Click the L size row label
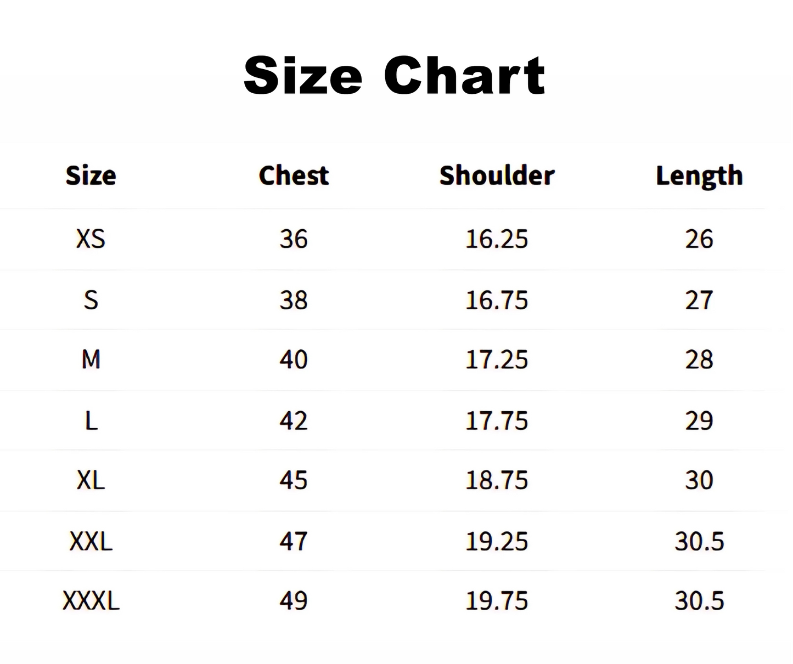This screenshot has width=793, height=664. coord(91,421)
